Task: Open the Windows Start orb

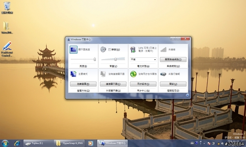Action: click(x=5, y=143)
